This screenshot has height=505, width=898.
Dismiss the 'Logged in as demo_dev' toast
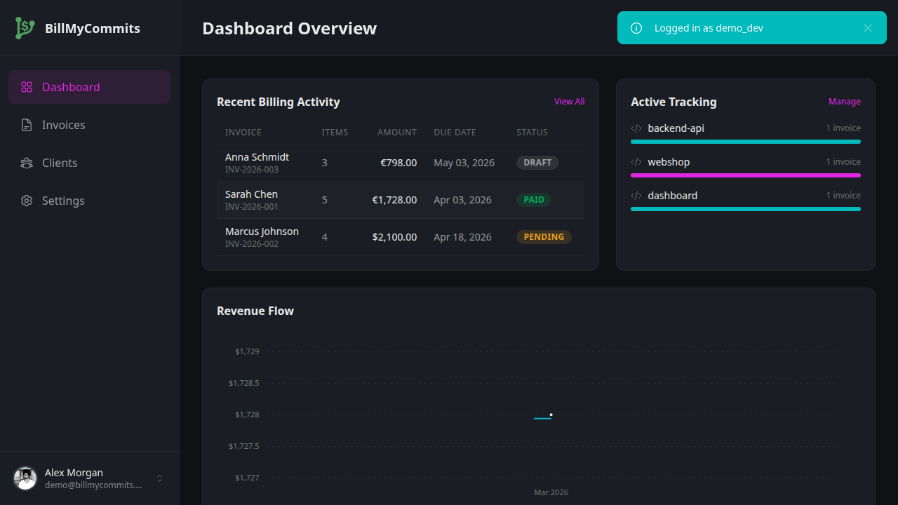868,28
